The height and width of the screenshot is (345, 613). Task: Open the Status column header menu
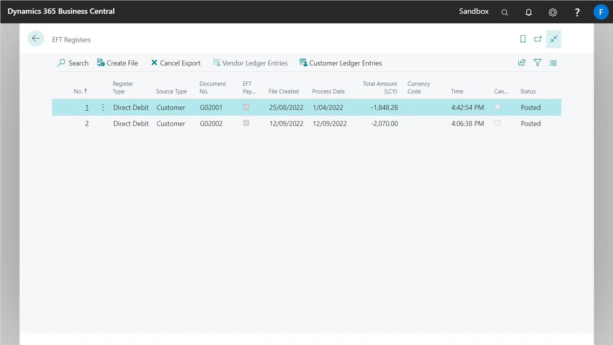(528, 92)
